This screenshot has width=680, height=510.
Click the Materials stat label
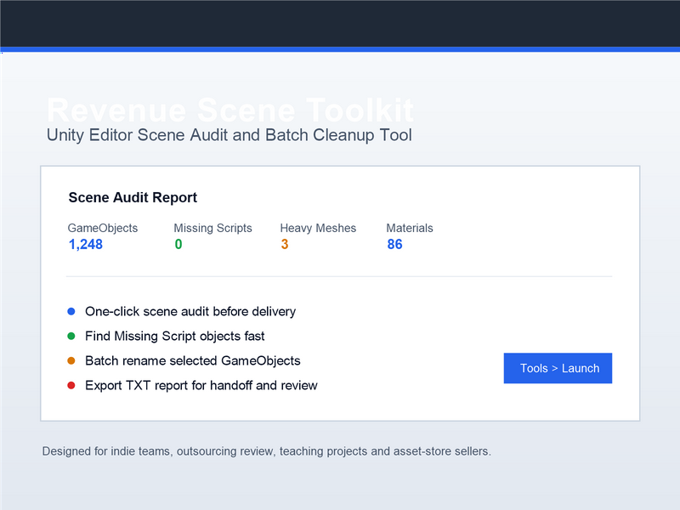pyautogui.click(x=410, y=228)
